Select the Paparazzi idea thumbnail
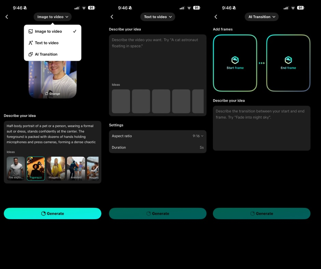321x269 pixels. click(36, 168)
